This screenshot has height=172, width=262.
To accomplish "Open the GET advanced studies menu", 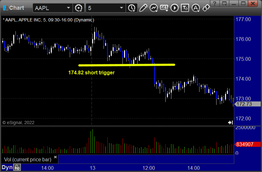I will point(164,8).
